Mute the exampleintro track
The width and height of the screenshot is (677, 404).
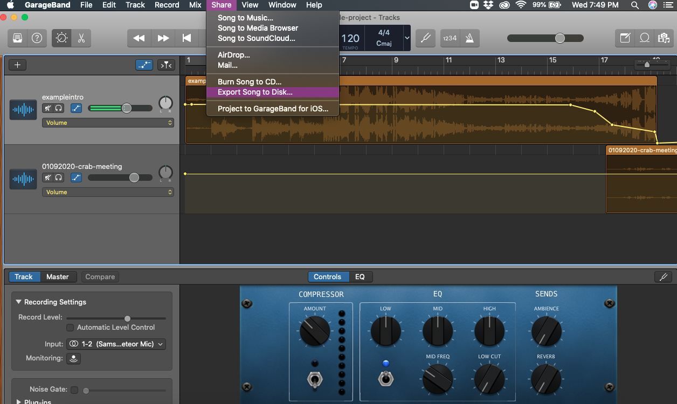48,108
